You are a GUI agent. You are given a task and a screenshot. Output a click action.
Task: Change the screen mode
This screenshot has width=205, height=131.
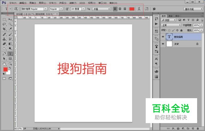(10, 79)
